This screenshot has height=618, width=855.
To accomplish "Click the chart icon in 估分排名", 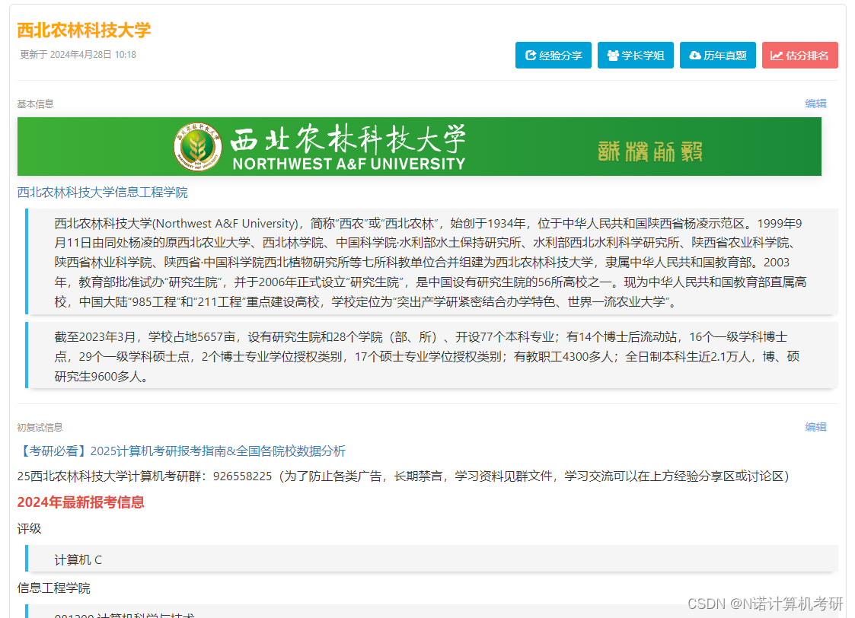I will 777,55.
